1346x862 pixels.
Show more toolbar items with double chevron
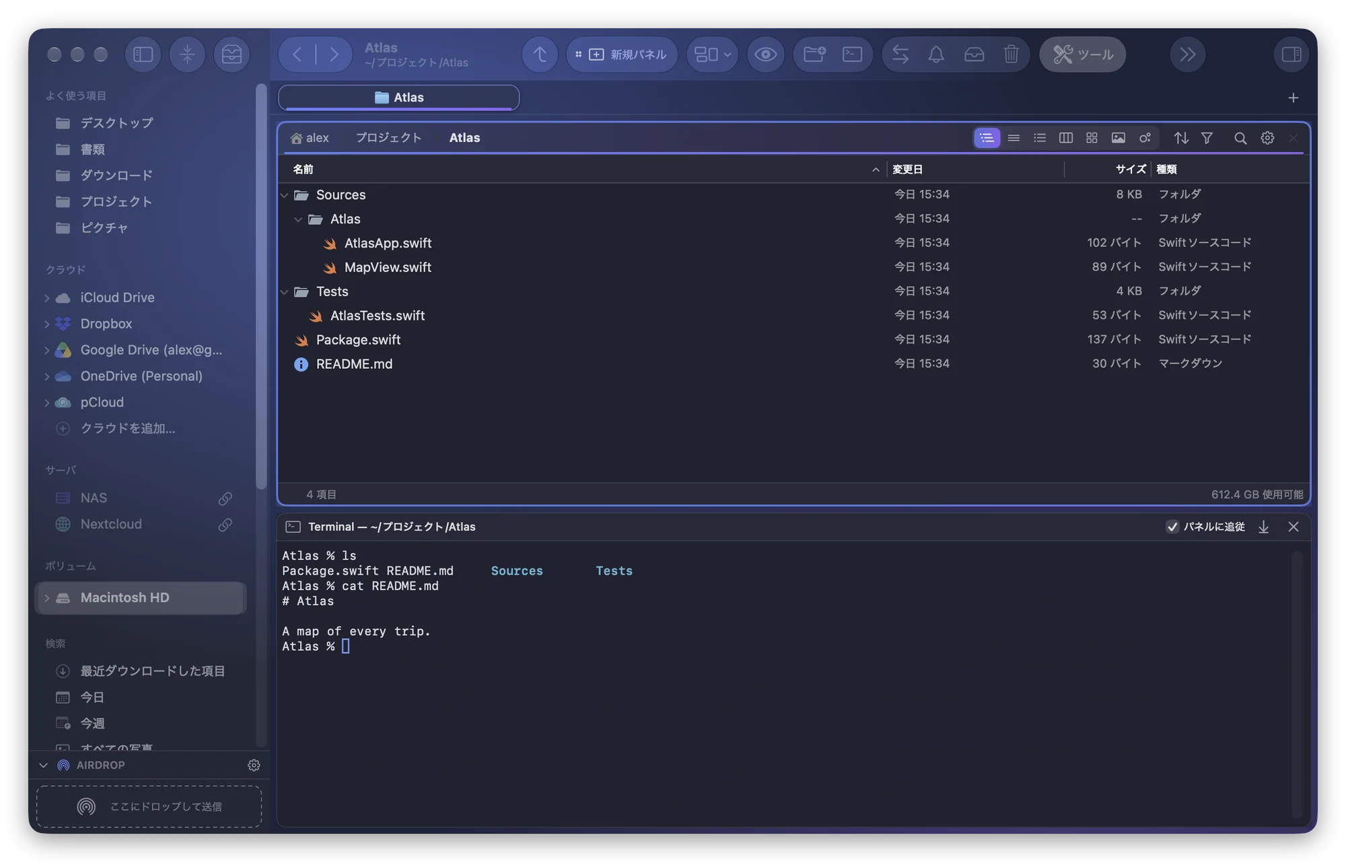pos(1188,55)
